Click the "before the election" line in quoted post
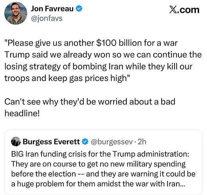Screen dimensions: 207x195 coord(103,174)
